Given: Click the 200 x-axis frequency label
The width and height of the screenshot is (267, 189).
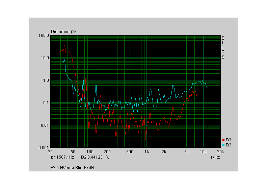Looking at the screenshot, I should pos(107,152).
